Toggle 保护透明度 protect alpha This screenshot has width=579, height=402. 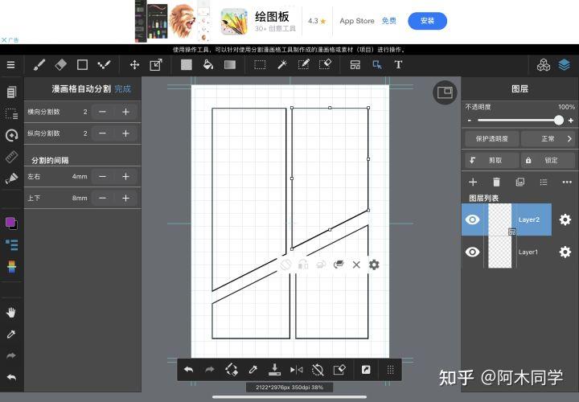pos(491,139)
